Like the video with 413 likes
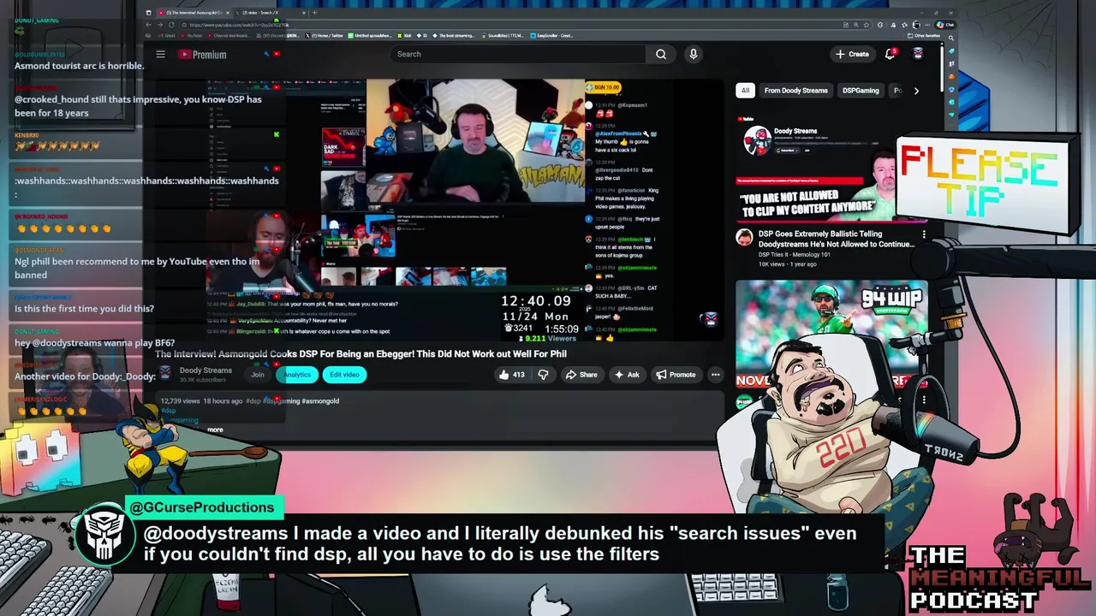The height and width of the screenshot is (616, 1096). (512, 375)
